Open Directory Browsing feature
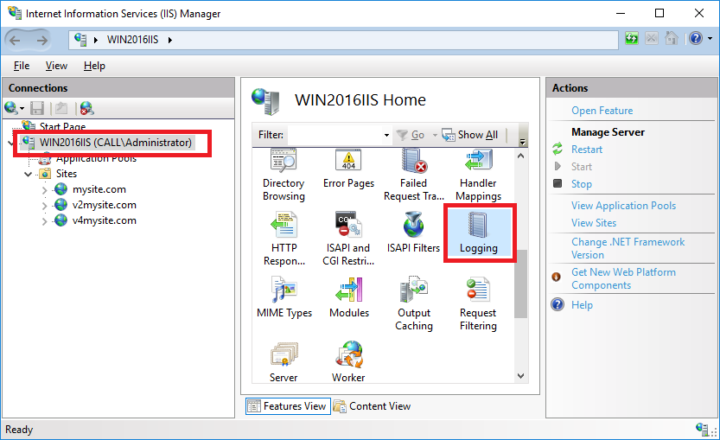 tap(284, 175)
